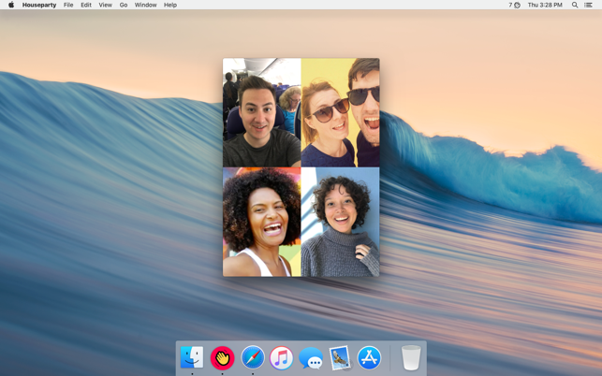The image size is (602, 376).
Task: Open the Go menu
Action: pyautogui.click(x=124, y=5)
